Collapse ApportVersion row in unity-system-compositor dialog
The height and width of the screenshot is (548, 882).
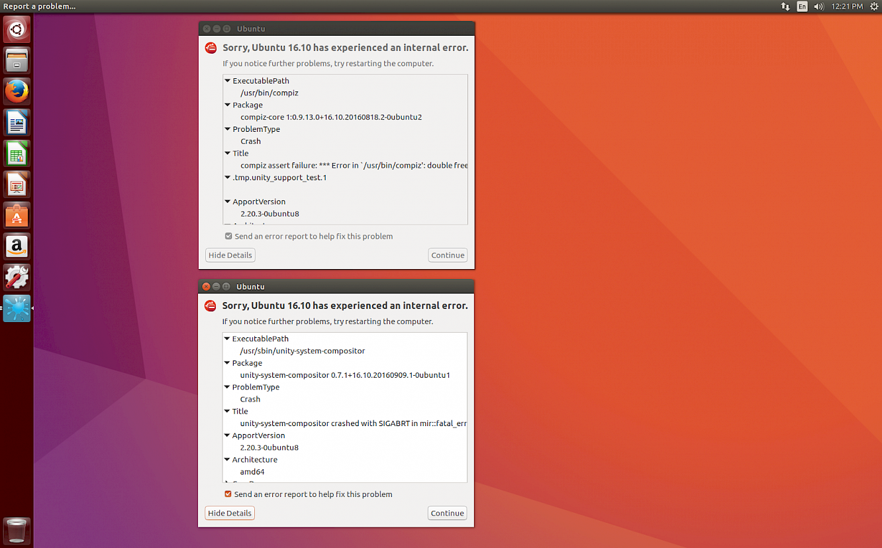226,435
